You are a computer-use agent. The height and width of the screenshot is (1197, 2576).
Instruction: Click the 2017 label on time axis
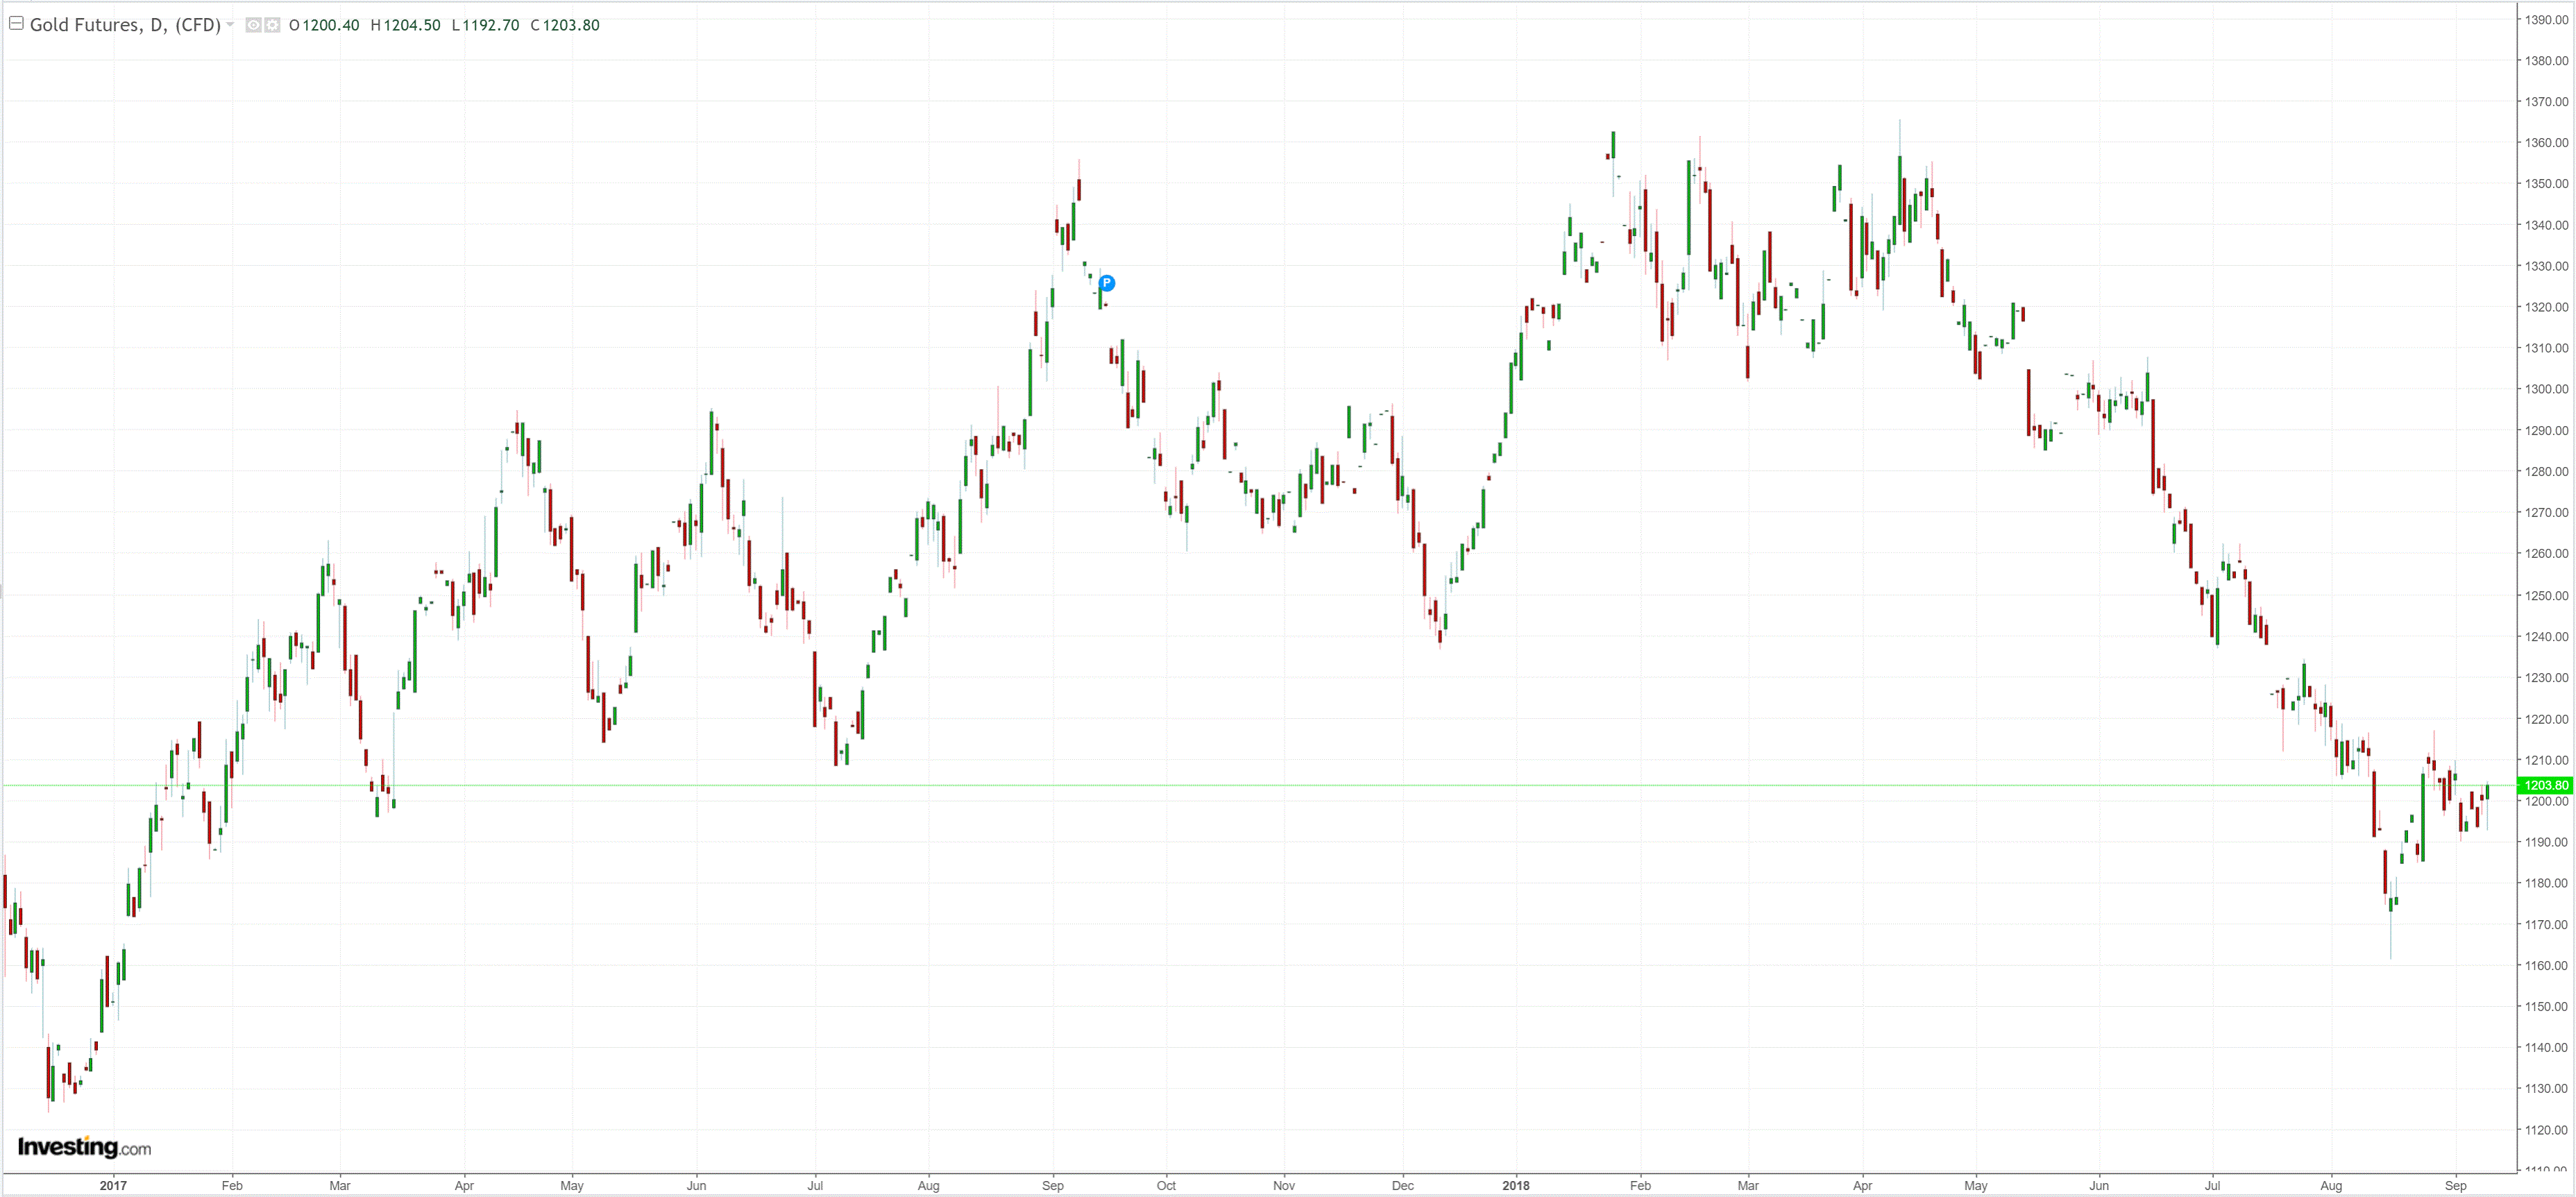pyautogui.click(x=113, y=1185)
